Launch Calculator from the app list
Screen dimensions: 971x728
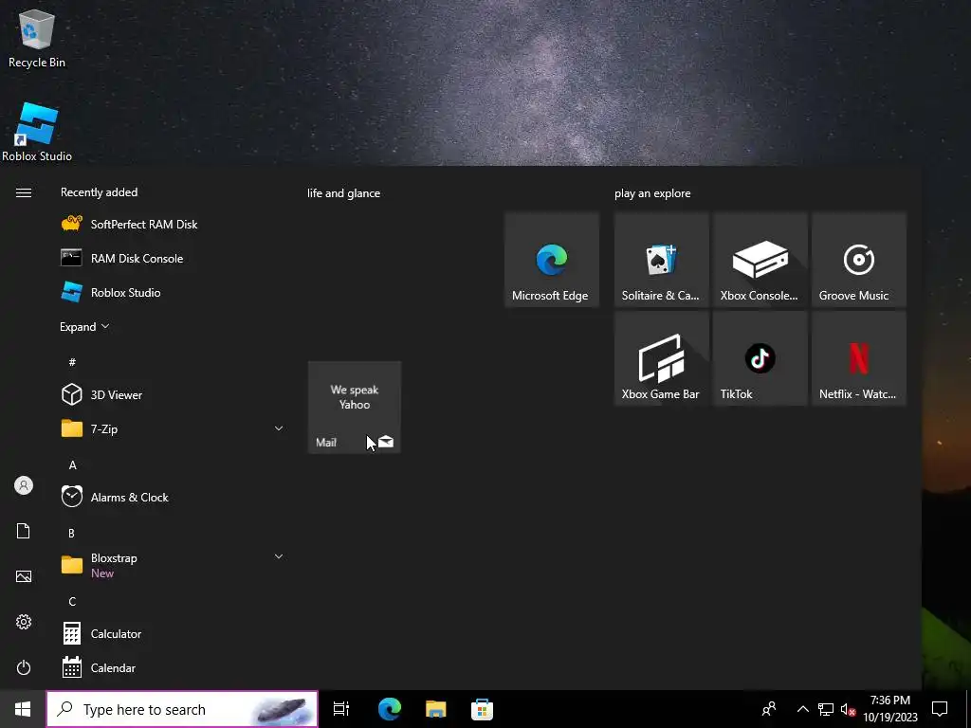pyautogui.click(x=173, y=633)
